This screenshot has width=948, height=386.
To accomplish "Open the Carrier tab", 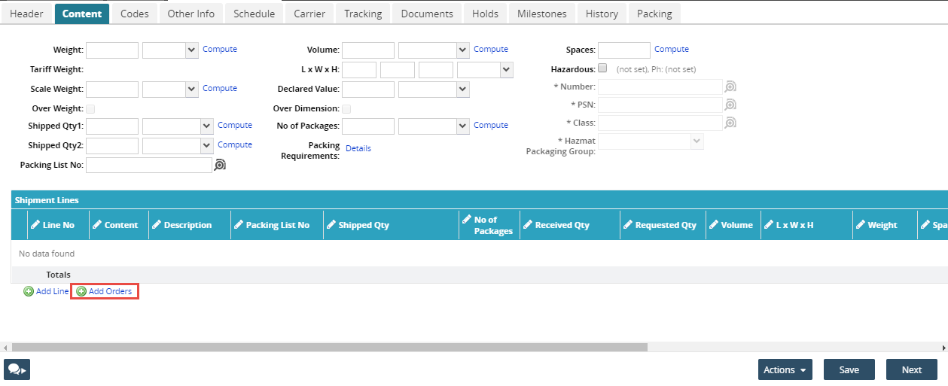I will pos(309,14).
